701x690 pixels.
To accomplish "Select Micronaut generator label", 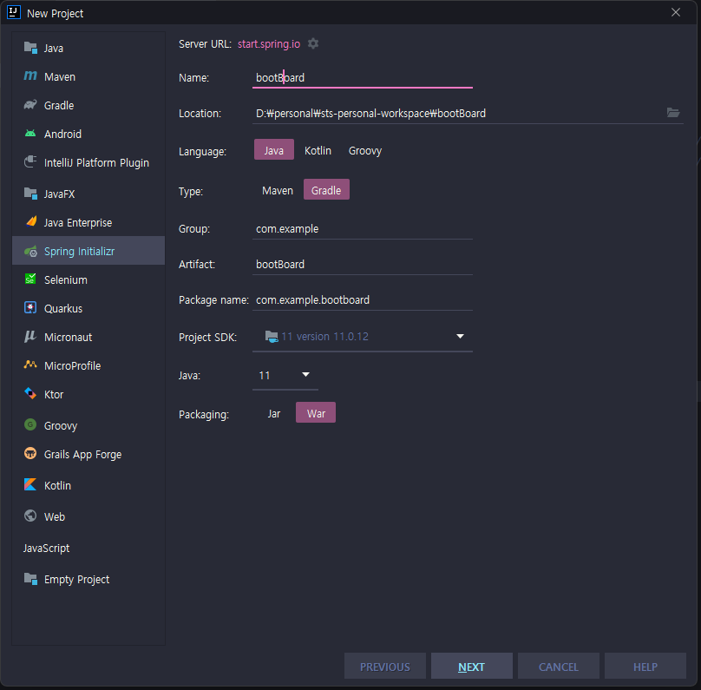I will pos(69,337).
